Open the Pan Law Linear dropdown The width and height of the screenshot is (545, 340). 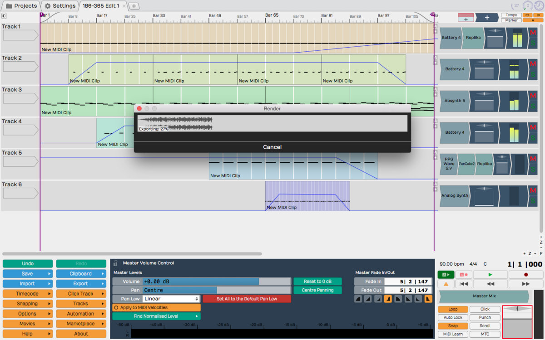click(171, 299)
